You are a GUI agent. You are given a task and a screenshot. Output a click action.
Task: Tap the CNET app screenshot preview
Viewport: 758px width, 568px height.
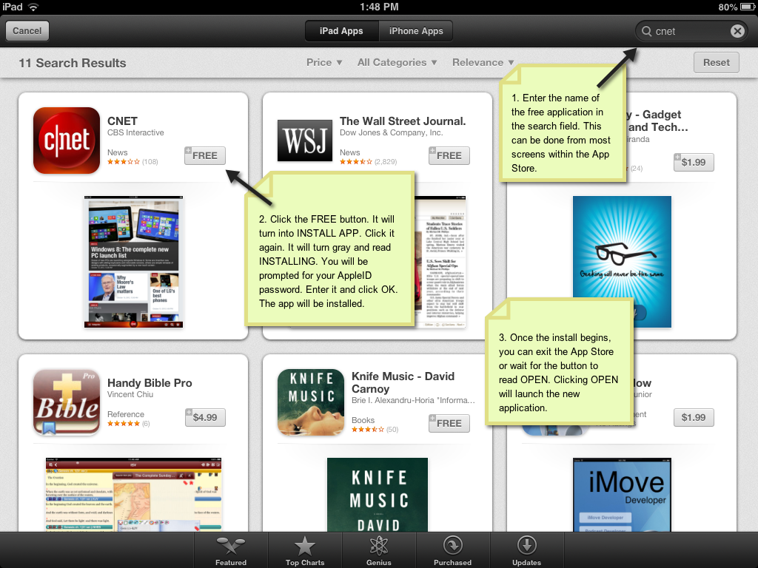tap(133, 262)
